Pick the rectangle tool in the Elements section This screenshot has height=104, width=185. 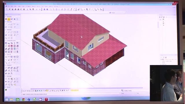pos(12,32)
